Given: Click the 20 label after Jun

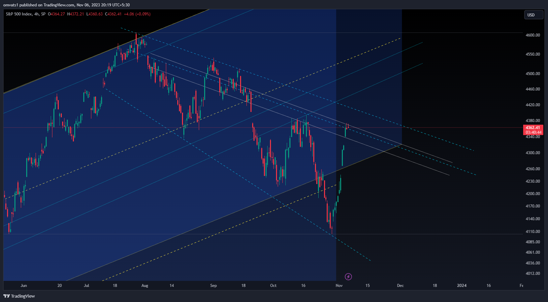Looking at the screenshot, I should [59, 286].
